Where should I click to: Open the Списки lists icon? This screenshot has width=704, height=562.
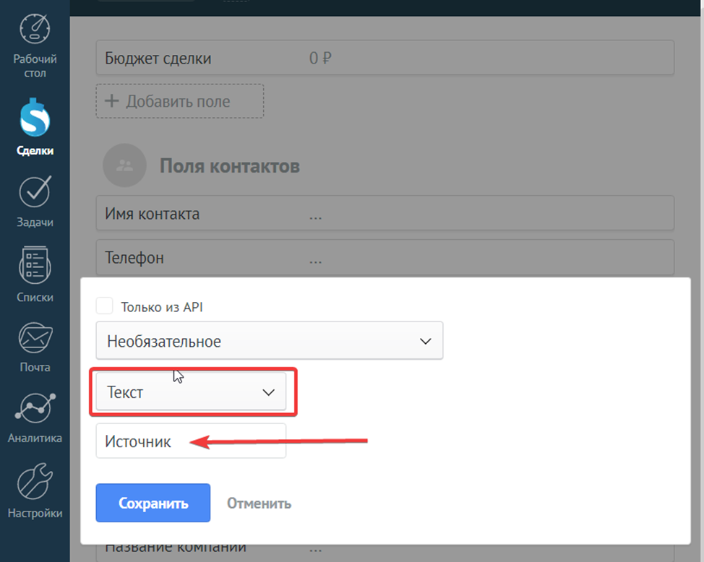[x=35, y=265]
